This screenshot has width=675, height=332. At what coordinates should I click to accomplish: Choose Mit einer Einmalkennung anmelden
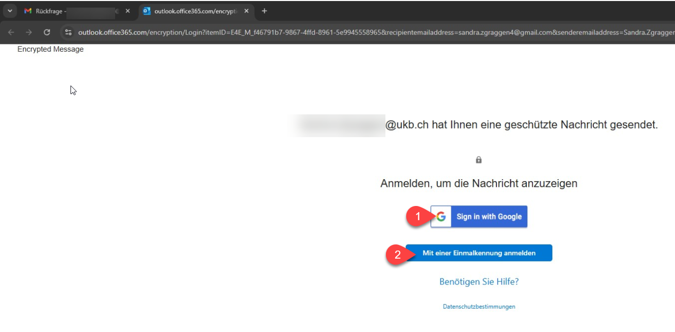(479, 253)
